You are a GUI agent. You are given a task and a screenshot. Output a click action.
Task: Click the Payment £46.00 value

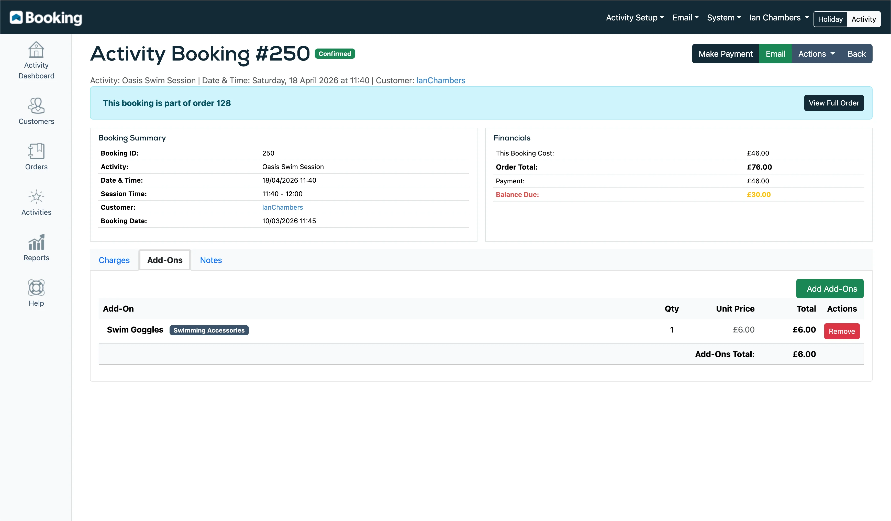pyautogui.click(x=758, y=181)
